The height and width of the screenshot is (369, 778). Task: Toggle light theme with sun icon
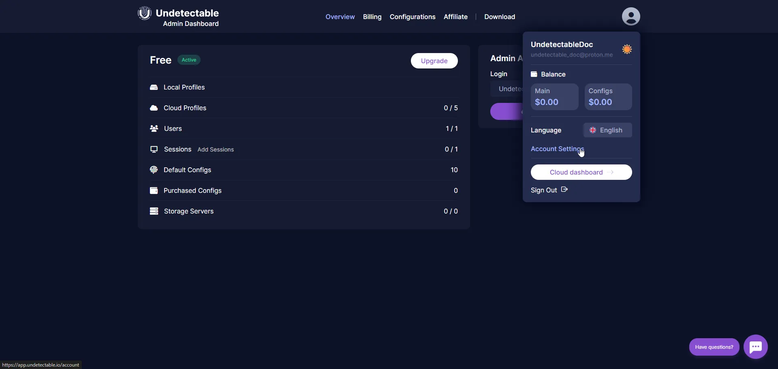pos(627,49)
